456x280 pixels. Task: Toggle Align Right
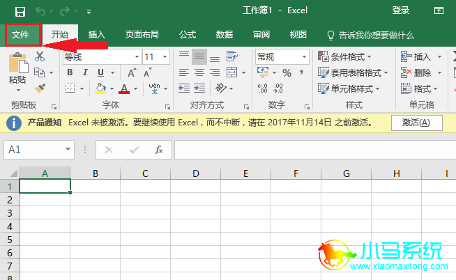(215, 72)
